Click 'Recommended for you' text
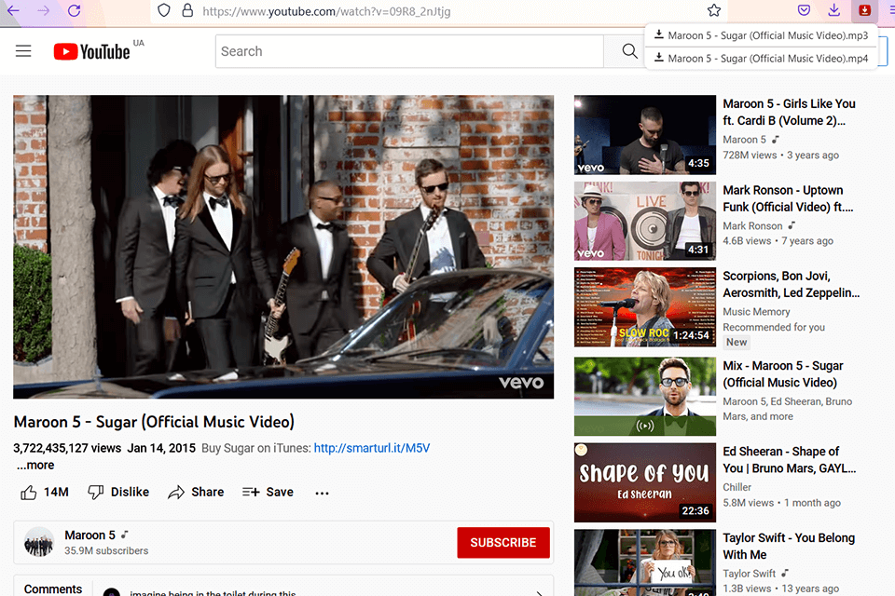Image resolution: width=895 pixels, height=596 pixels. 774,328
